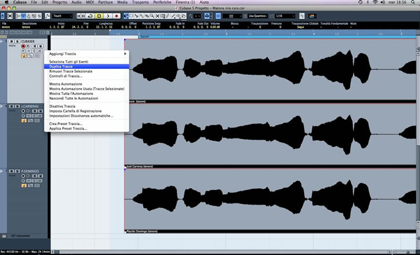420x255 pixels.
Task: Choose Rimuovi Tracce Selezionate
Action: pyautogui.click(x=86, y=71)
